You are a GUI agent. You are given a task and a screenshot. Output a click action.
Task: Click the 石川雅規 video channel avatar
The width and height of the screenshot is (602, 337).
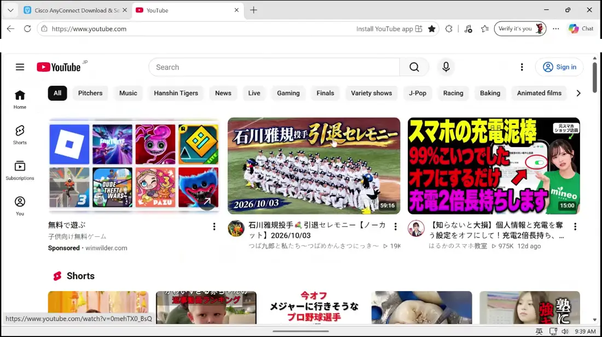[x=236, y=228]
